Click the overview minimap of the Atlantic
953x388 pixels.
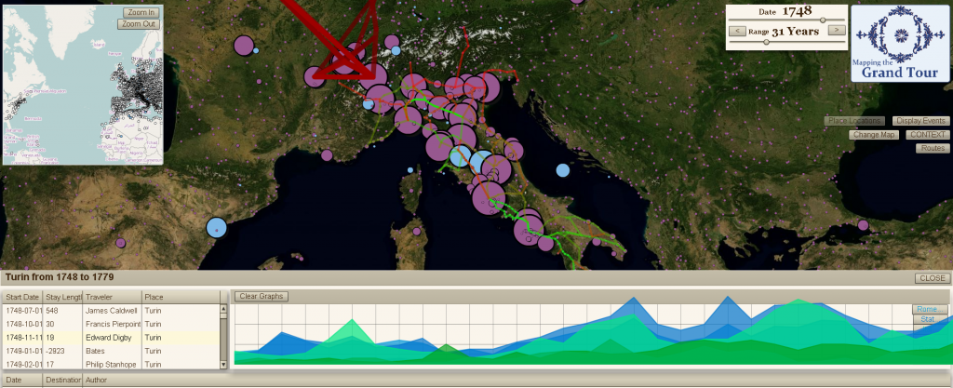point(83,85)
